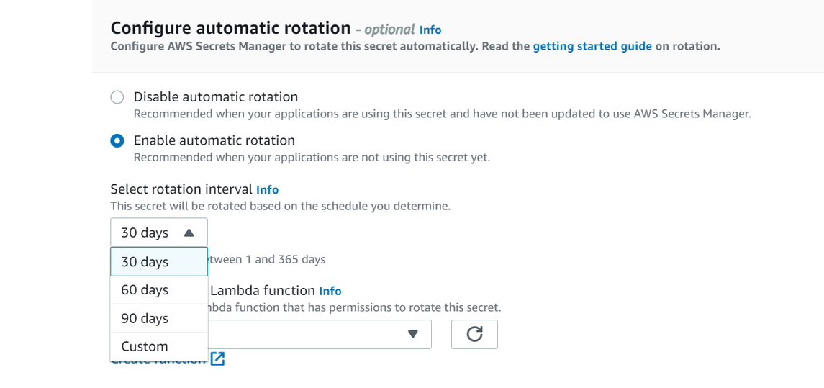Click the 'Enable automatic rotation' label text
824x388 pixels.
click(x=214, y=140)
